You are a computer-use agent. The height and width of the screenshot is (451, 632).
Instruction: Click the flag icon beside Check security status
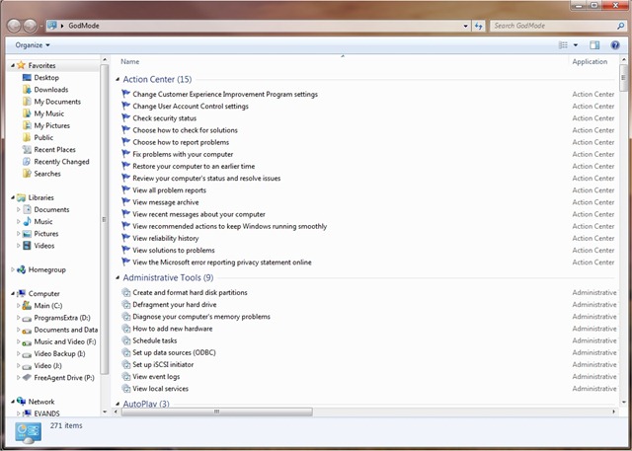(x=125, y=118)
